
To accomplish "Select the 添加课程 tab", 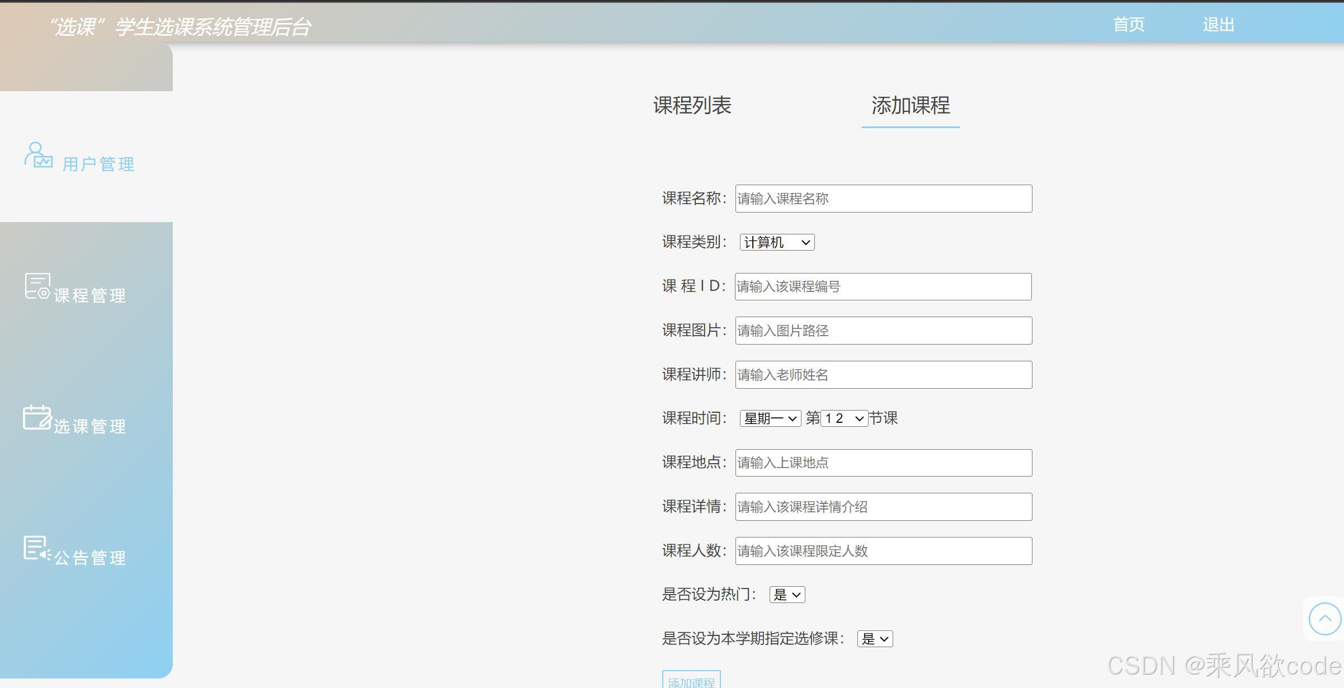I will (910, 106).
